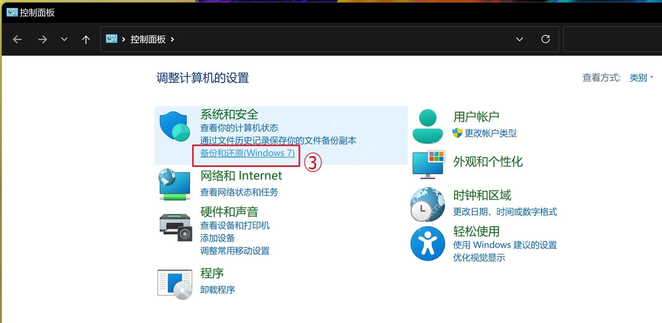Viewport: 662px width, 323px height.
Task: Click the Back arrow in navigation bar
Action: click(x=17, y=39)
